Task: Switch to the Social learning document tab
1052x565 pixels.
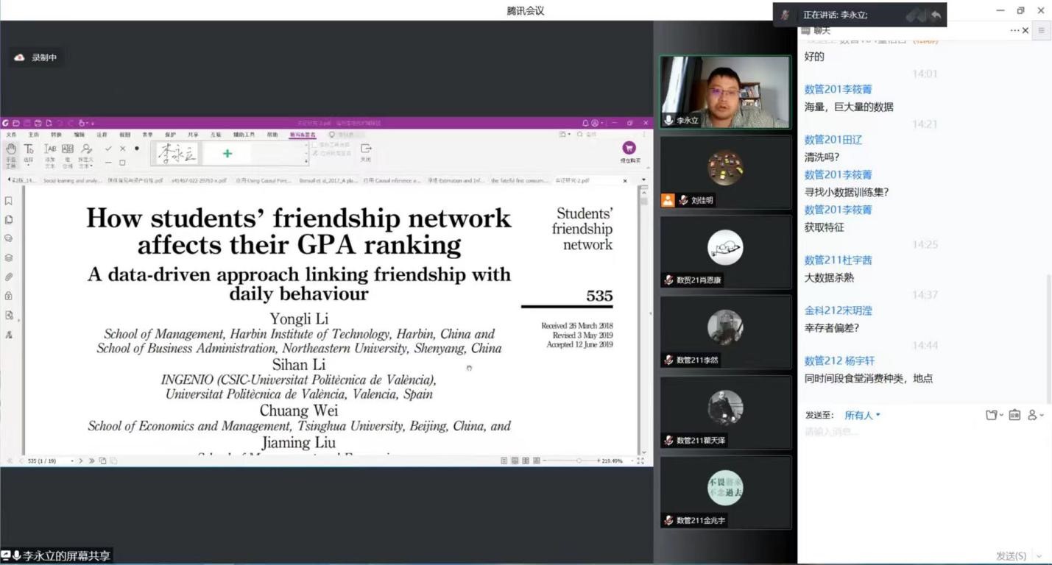Action: (72, 180)
